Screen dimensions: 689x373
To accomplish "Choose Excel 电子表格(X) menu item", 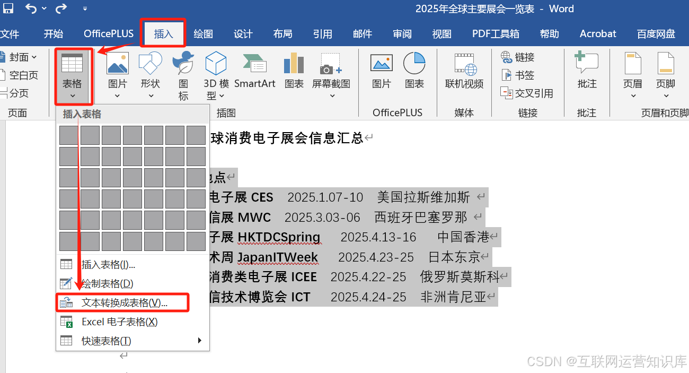I will pyautogui.click(x=132, y=322).
